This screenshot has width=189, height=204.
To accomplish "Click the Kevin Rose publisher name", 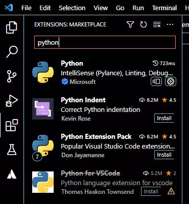I will pyautogui.click(x=76, y=119).
